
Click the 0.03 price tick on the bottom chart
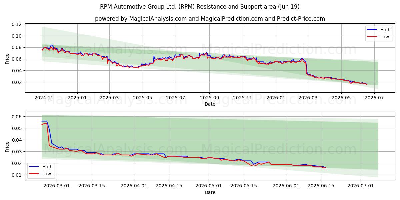pyautogui.click(x=16, y=152)
